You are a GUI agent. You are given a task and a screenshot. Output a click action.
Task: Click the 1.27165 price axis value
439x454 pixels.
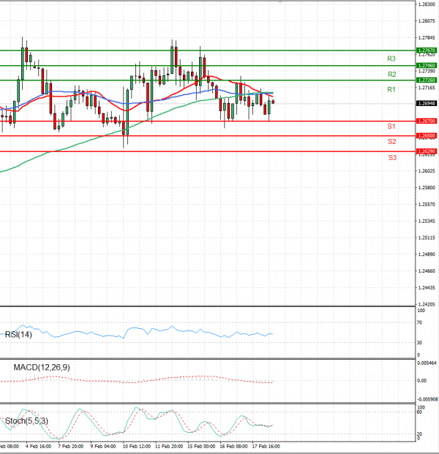click(427, 88)
